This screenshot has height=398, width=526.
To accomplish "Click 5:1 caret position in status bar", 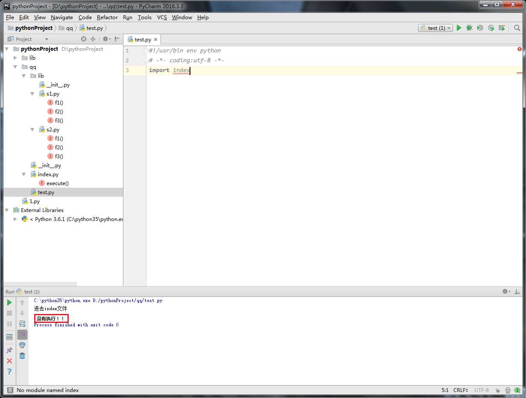I will pos(445,390).
